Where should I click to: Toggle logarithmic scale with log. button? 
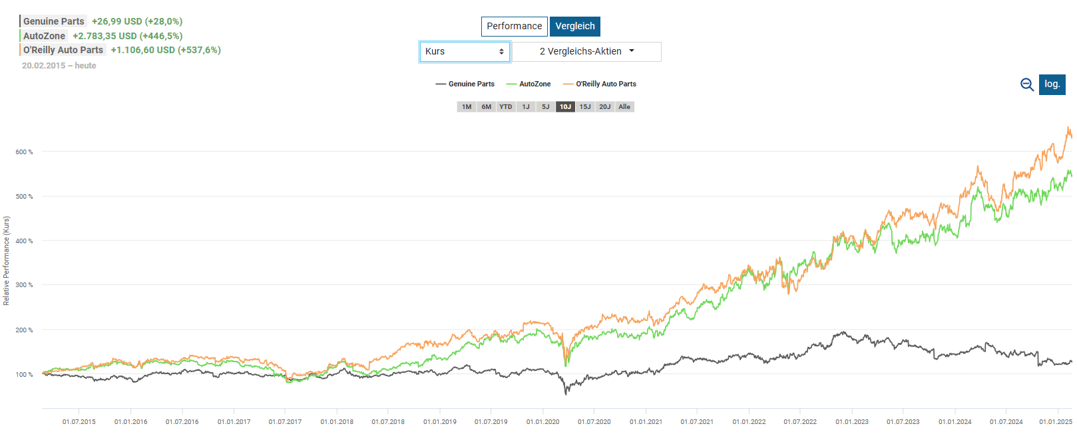click(1052, 84)
